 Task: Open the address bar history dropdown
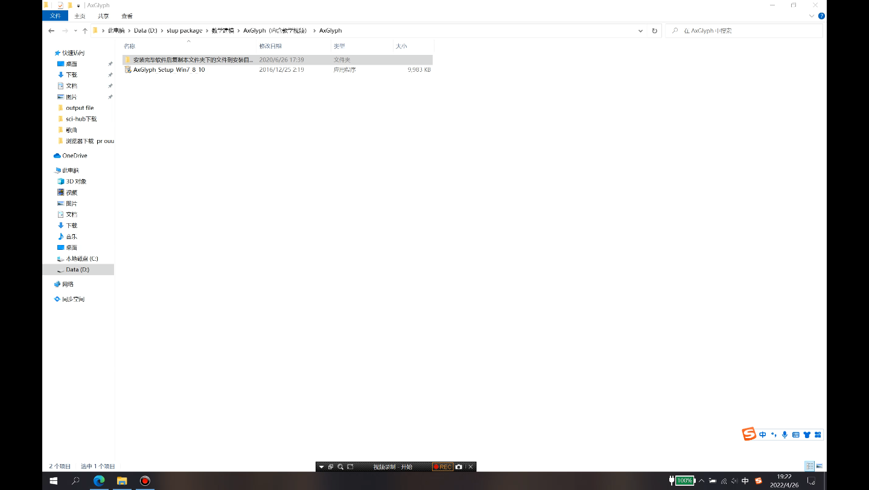coord(640,30)
